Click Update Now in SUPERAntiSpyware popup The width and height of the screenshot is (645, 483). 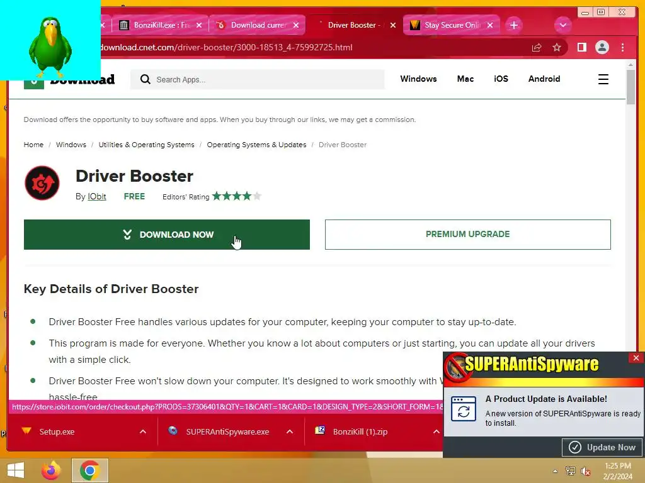point(602,447)
